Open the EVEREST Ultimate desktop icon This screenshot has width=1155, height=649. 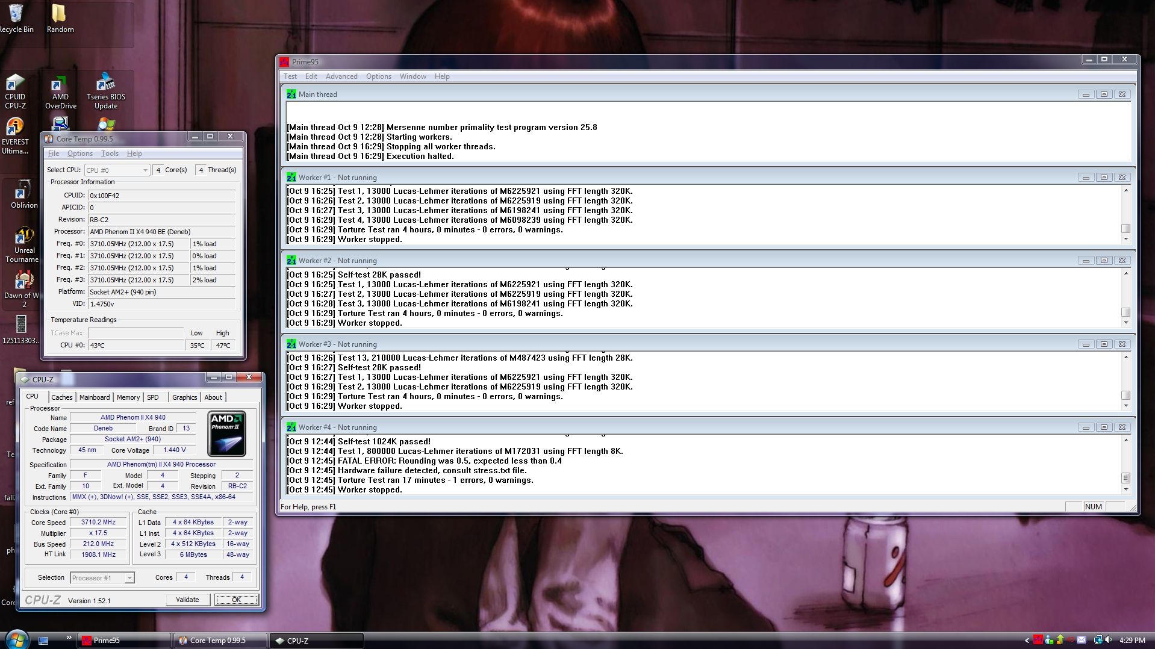click(x=15, y=135)
